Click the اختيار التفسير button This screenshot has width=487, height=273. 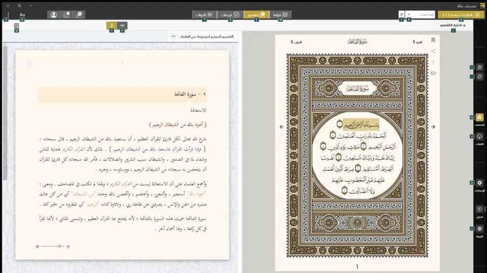coord(453,25)
